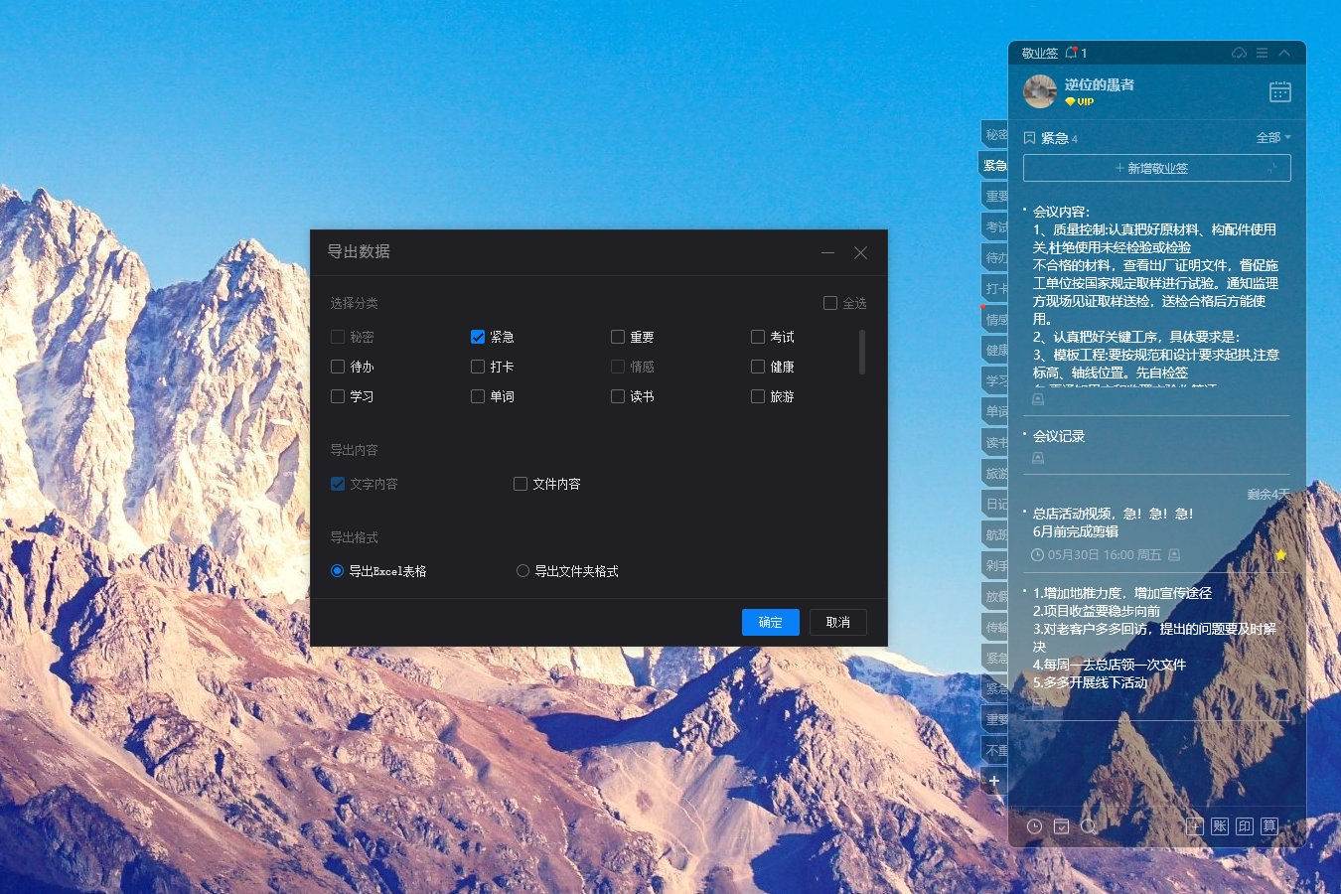Collapse the panel with the up chevron
The width and height of the screenshot is (1341, 894).
(x=1284, y=53)
